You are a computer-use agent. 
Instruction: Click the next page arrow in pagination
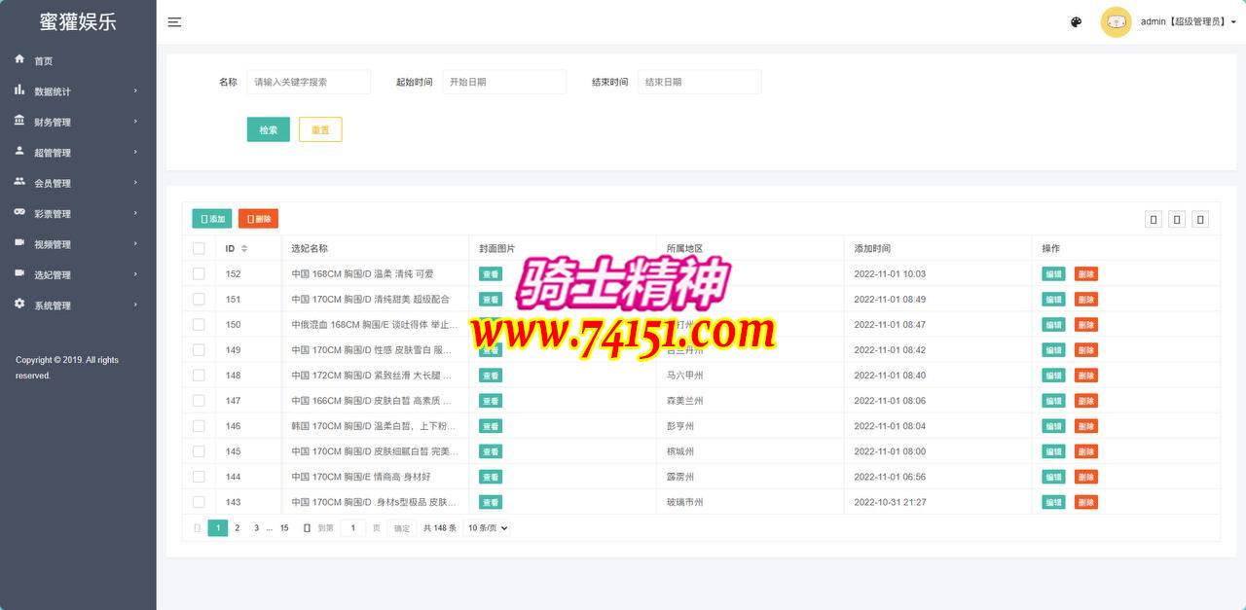click(307, 528)
